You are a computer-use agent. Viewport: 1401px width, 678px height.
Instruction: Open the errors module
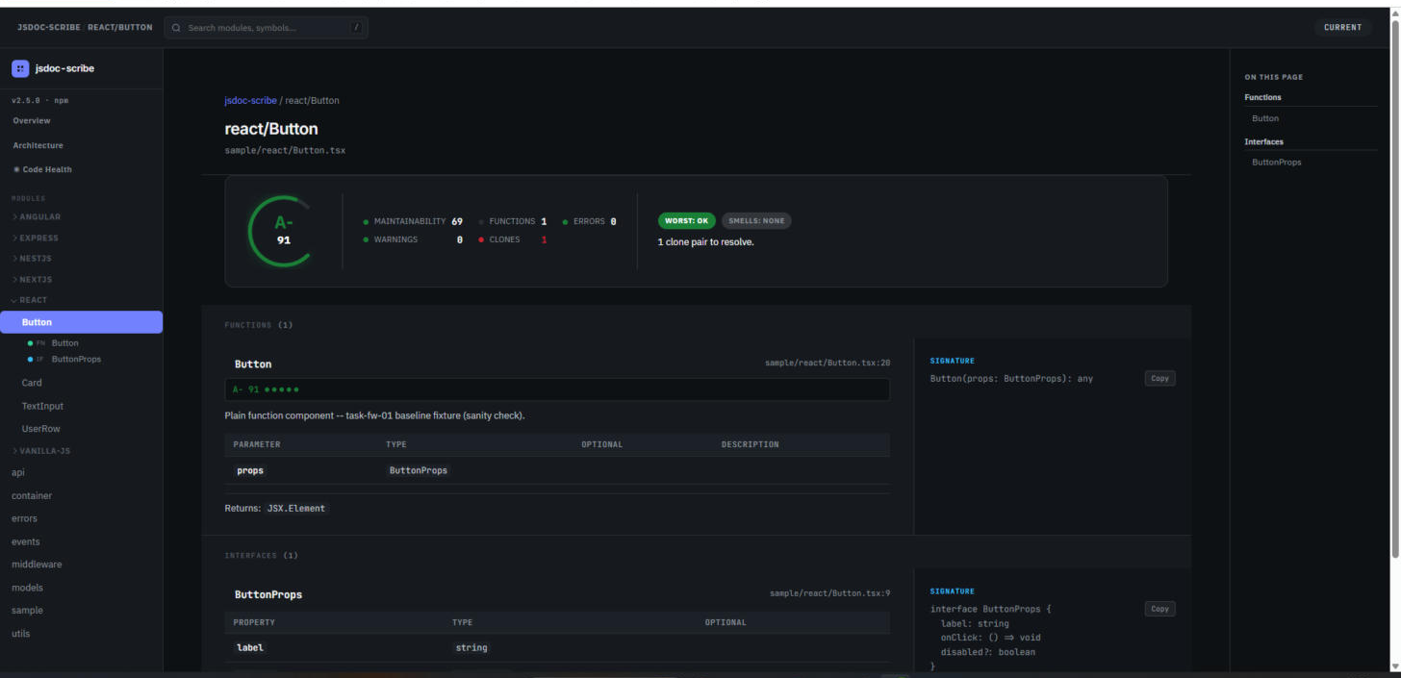tap(24, 519)
